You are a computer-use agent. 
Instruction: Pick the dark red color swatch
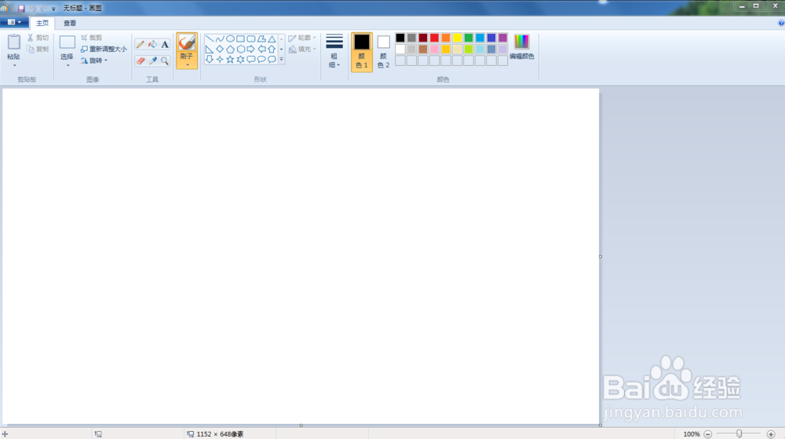click(423, 38)
